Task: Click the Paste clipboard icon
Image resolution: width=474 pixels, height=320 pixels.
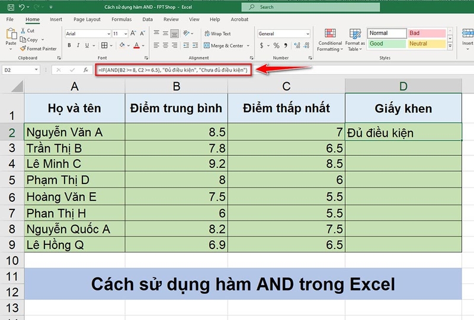Action: pyautogui.click(x=11, y=34)
